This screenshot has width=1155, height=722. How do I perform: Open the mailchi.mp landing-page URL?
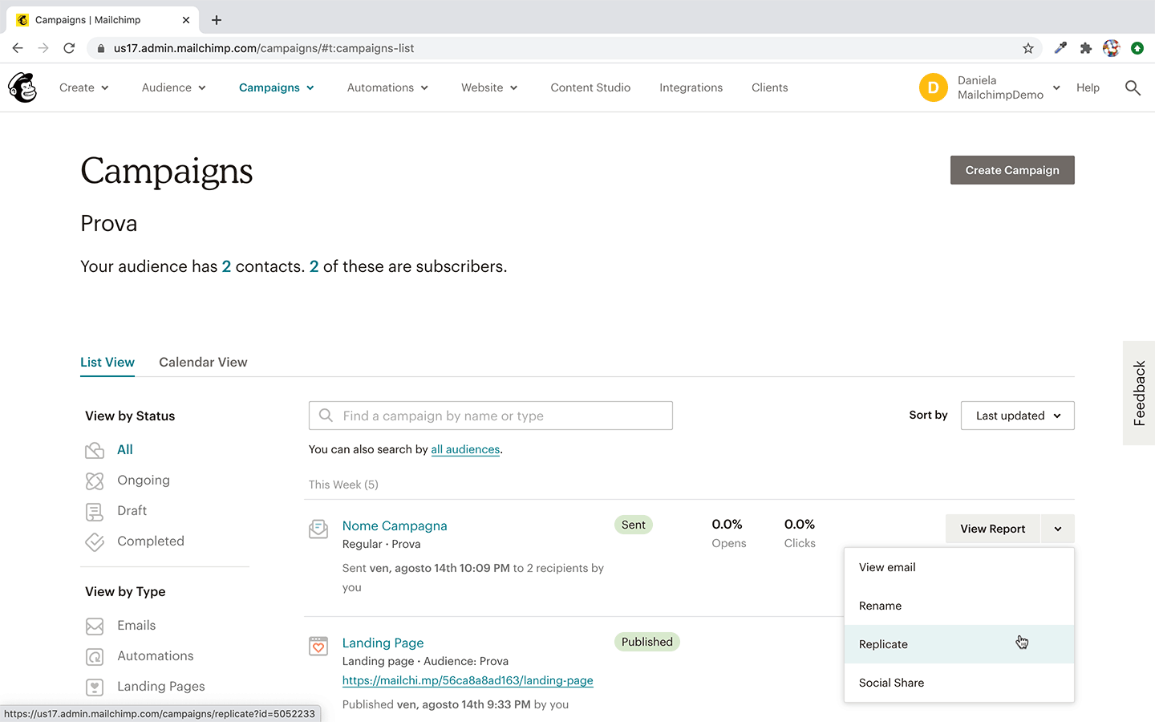[x=468, y=680]
